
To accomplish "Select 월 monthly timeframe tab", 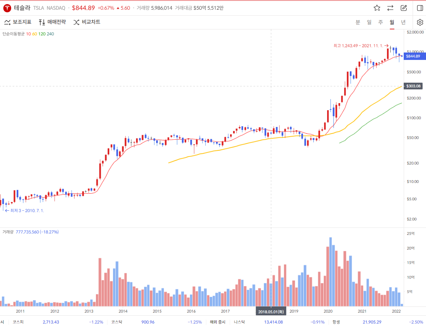I will point(392,22).
